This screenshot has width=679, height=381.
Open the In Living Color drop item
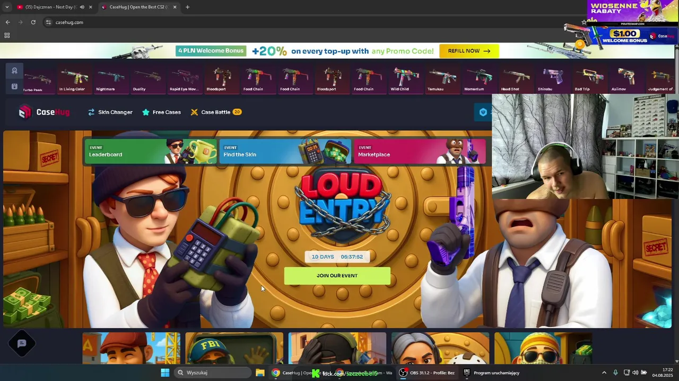tap(74, 79)
